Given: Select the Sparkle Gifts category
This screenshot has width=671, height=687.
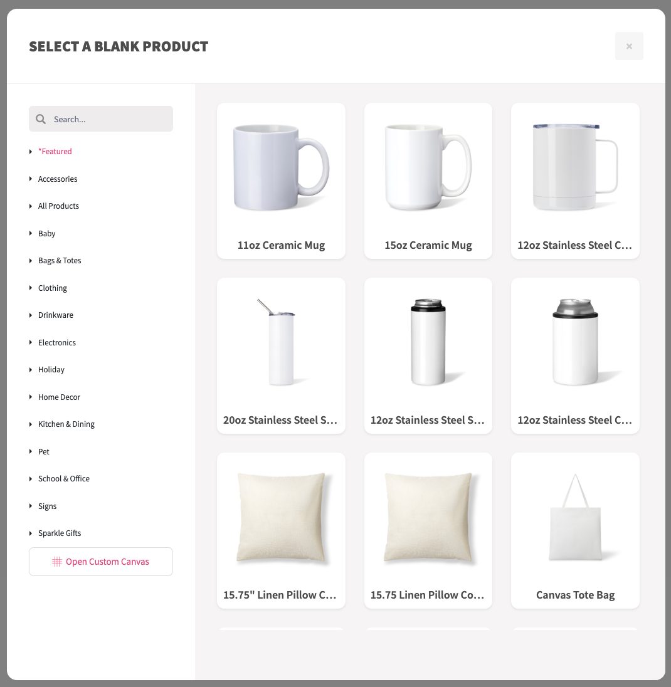Looking at the screenshot, I should [x=60, y=533].
